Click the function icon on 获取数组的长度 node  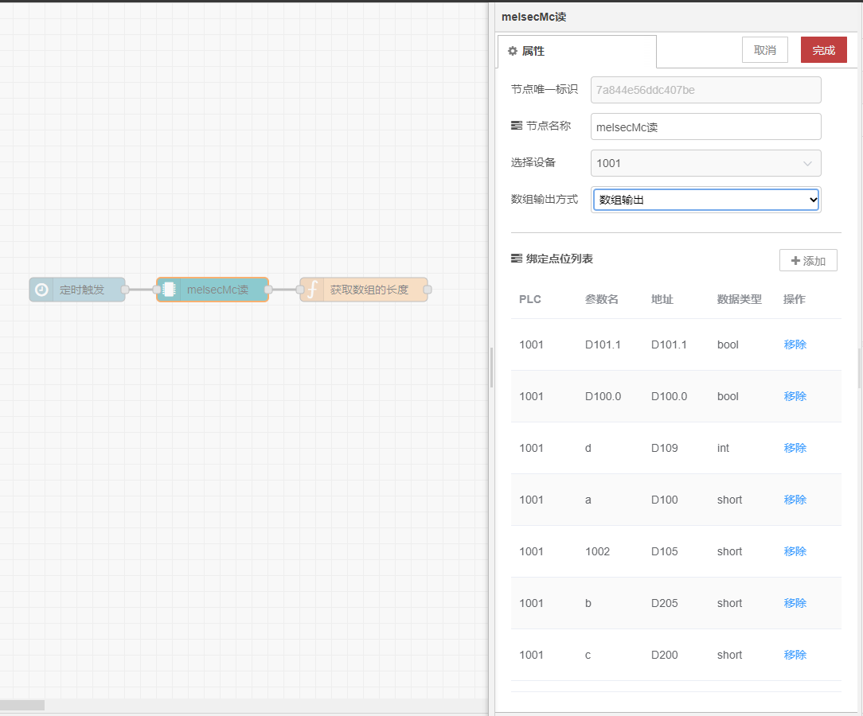click(312, 290)
